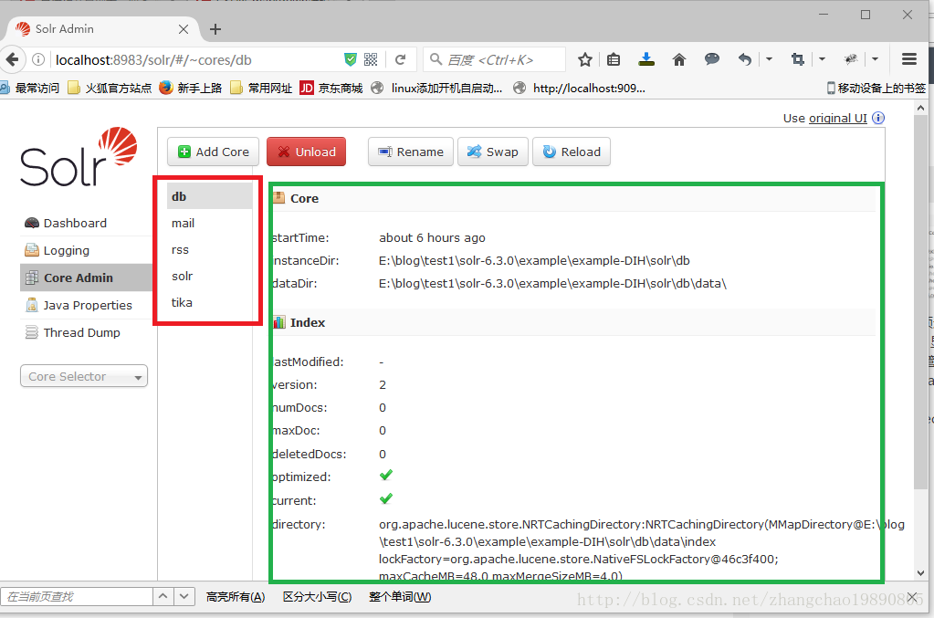Click the undo arrow toolbar icon

745,59
